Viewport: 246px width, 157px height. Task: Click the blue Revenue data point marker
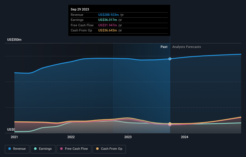click(x=170, y=59)
